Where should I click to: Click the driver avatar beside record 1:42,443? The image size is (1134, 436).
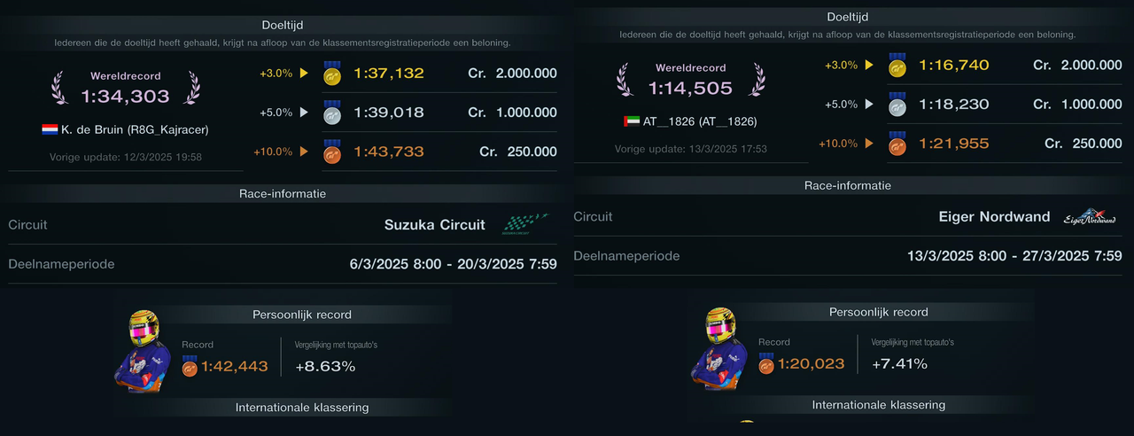coord(142,351)
